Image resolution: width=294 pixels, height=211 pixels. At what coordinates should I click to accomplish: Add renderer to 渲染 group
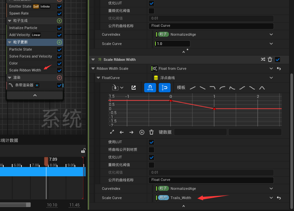click(59, 78)
